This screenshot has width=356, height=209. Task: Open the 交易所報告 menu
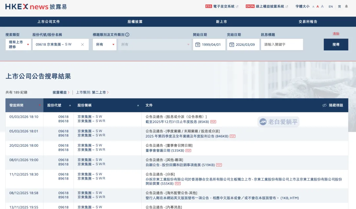tap(308, 21)
